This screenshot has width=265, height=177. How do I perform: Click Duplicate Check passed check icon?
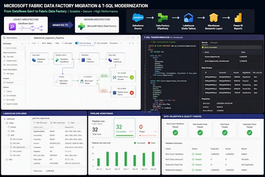[x=249, y=132]
